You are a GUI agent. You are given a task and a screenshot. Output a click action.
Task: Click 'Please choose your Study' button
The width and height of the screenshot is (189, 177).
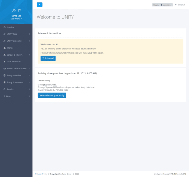coord(52,95)
